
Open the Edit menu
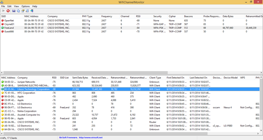point(9,6)
